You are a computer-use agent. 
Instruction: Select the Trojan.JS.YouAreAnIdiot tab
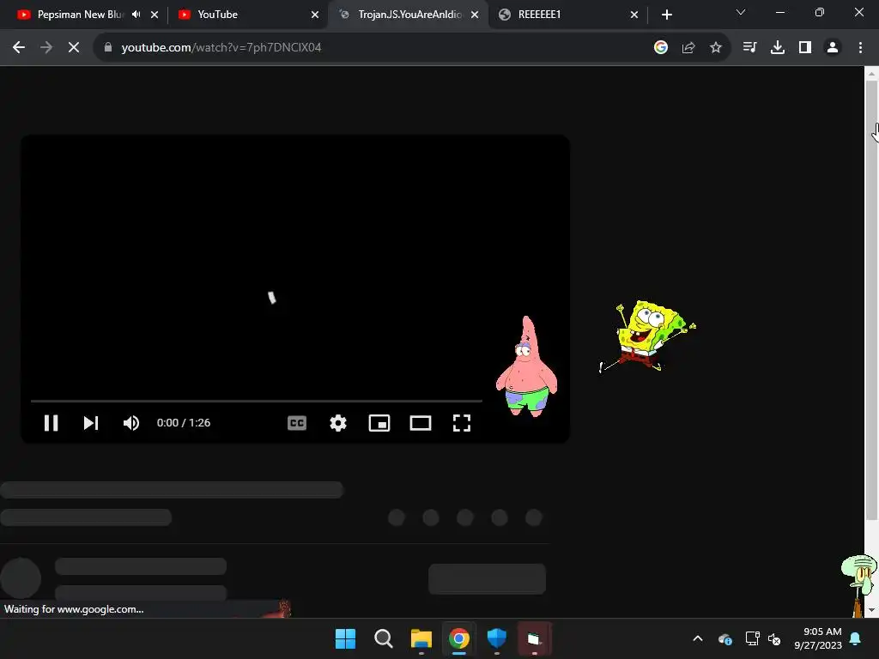[x=409, y=15]
